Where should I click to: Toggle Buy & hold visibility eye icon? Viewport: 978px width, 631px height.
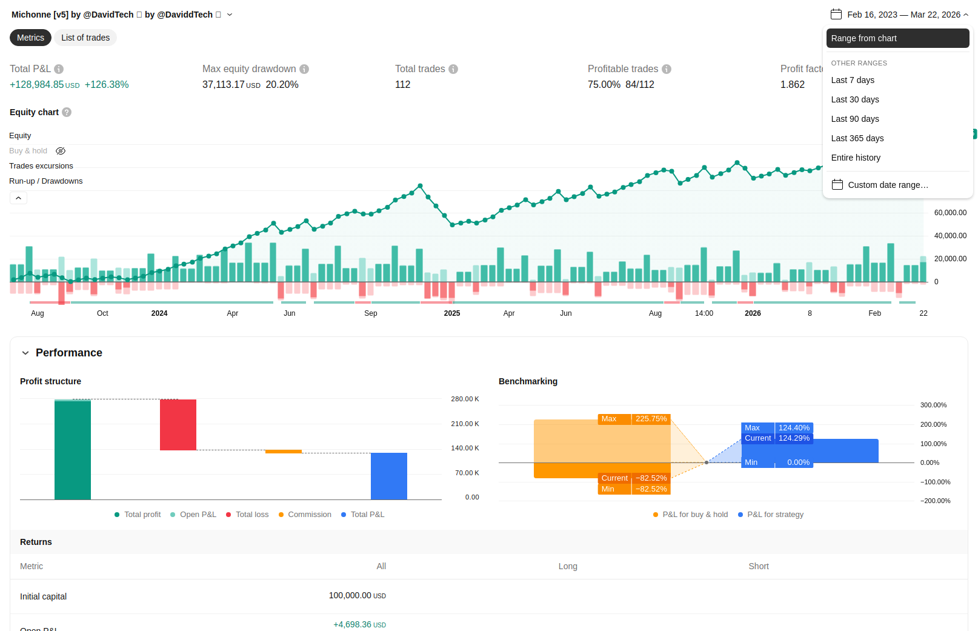(x=61, y=151)
